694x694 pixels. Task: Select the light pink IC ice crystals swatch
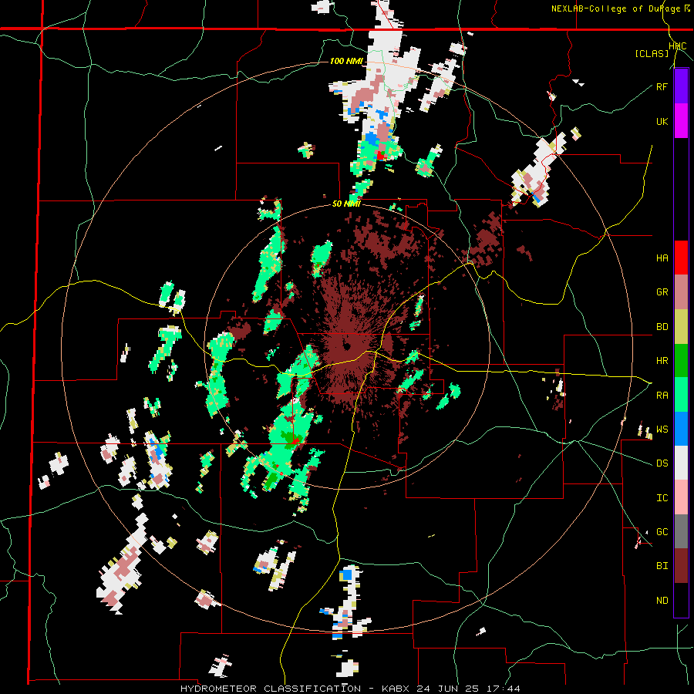[681, 497]
